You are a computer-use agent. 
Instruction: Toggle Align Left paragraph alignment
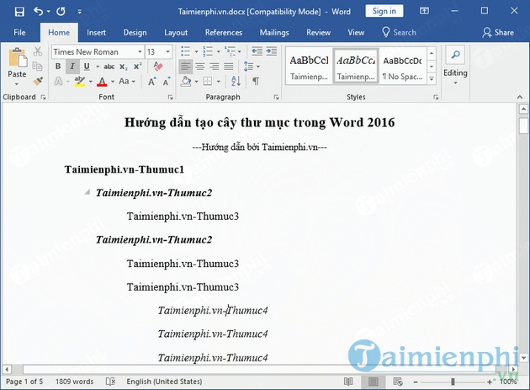[185, 67]
